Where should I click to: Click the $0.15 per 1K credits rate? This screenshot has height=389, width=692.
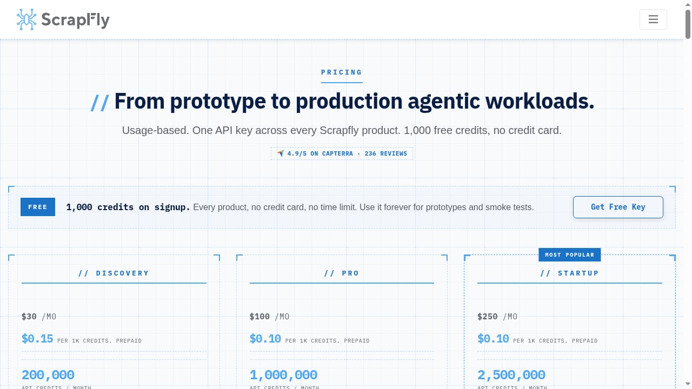tap(82, 339)
